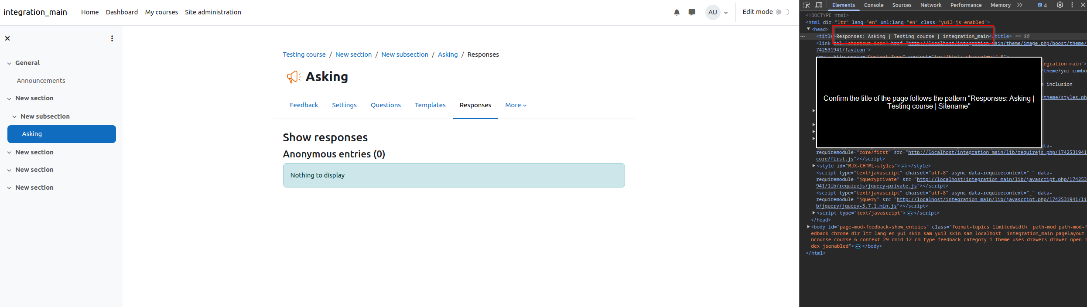Switch to the Templates tab

430,105
